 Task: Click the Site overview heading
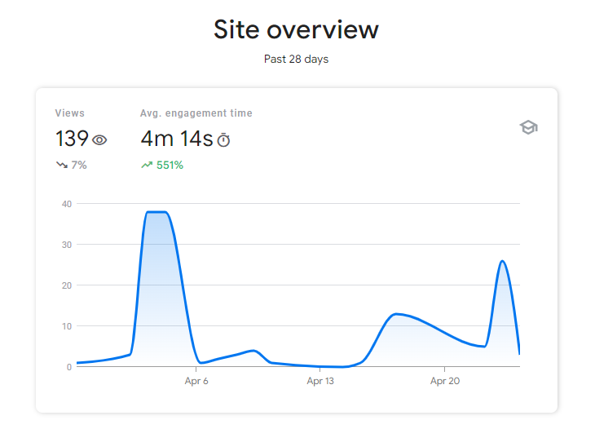pyautogui.click(x=296, y=30)
